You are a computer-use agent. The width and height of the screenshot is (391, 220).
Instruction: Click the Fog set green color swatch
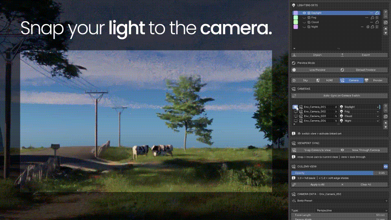(296, 18)
